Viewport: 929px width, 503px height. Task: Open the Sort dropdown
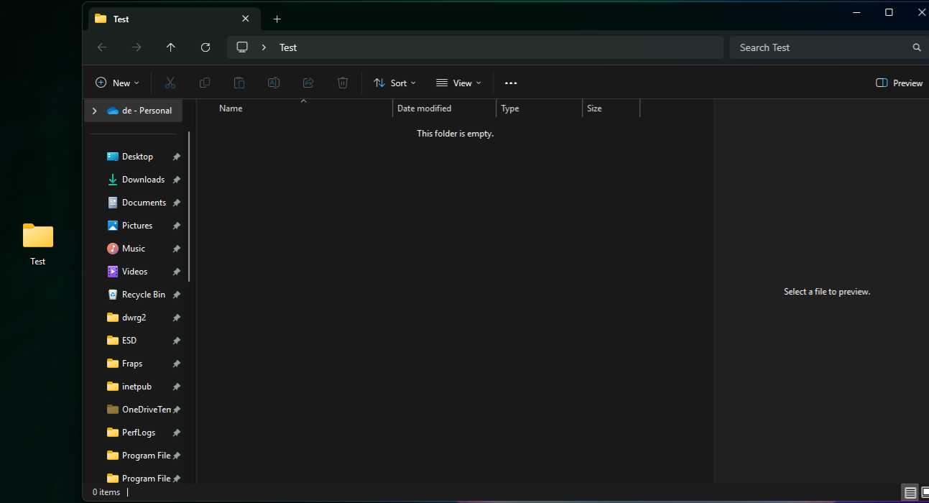pyautogui.click(x=394, y=83)
